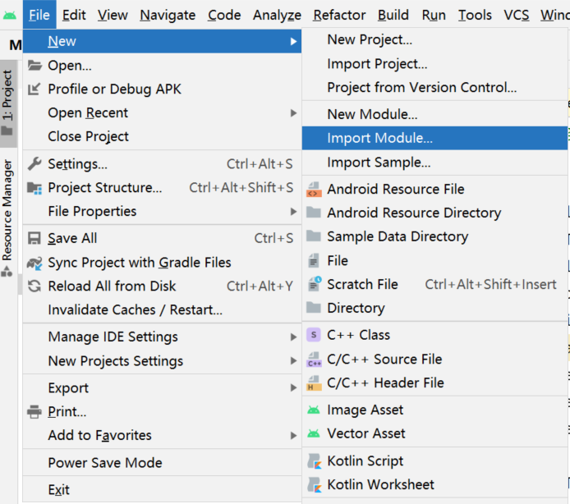
Task: Open the View menu
Action: (113, 15)
